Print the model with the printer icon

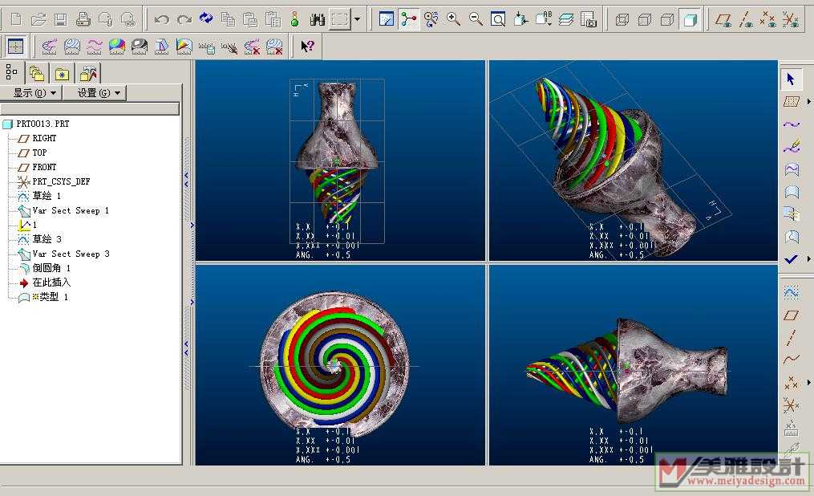[x=83, y=20]
